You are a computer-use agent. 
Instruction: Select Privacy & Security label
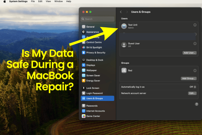click(96, 53)
